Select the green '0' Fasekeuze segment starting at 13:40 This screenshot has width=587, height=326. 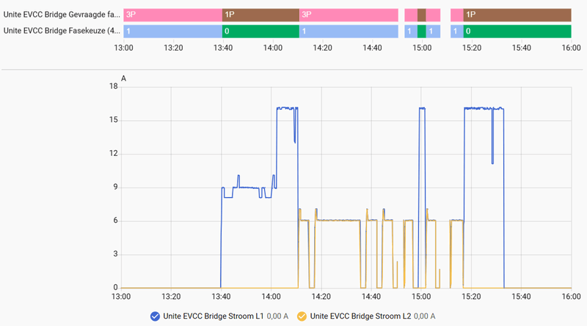pos(260,31)
